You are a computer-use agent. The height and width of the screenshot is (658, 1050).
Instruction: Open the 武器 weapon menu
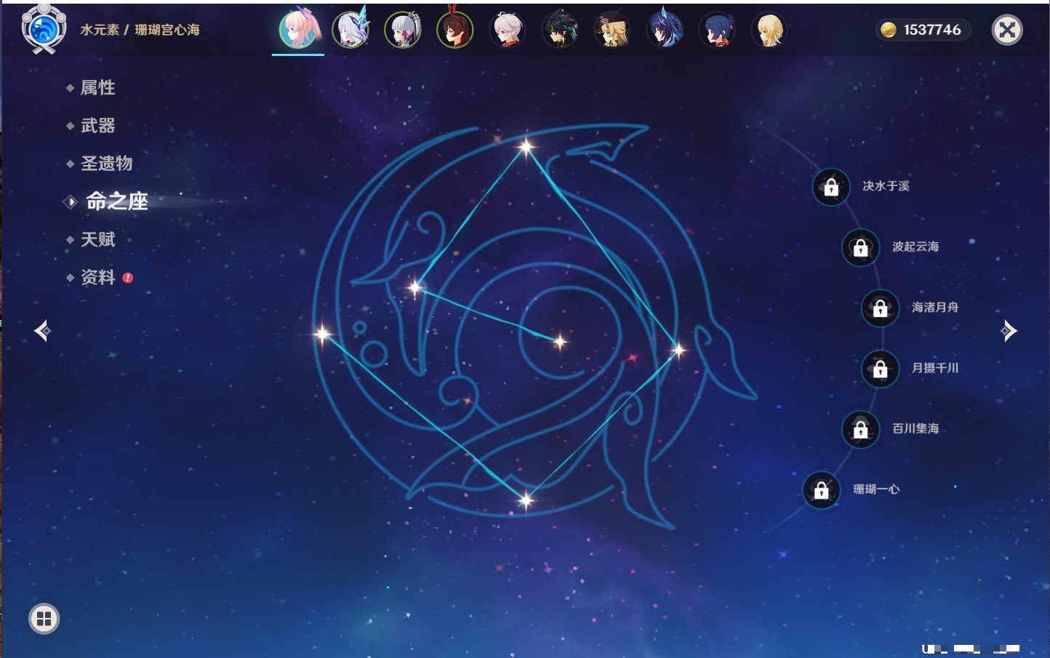(x=97, y=126)
